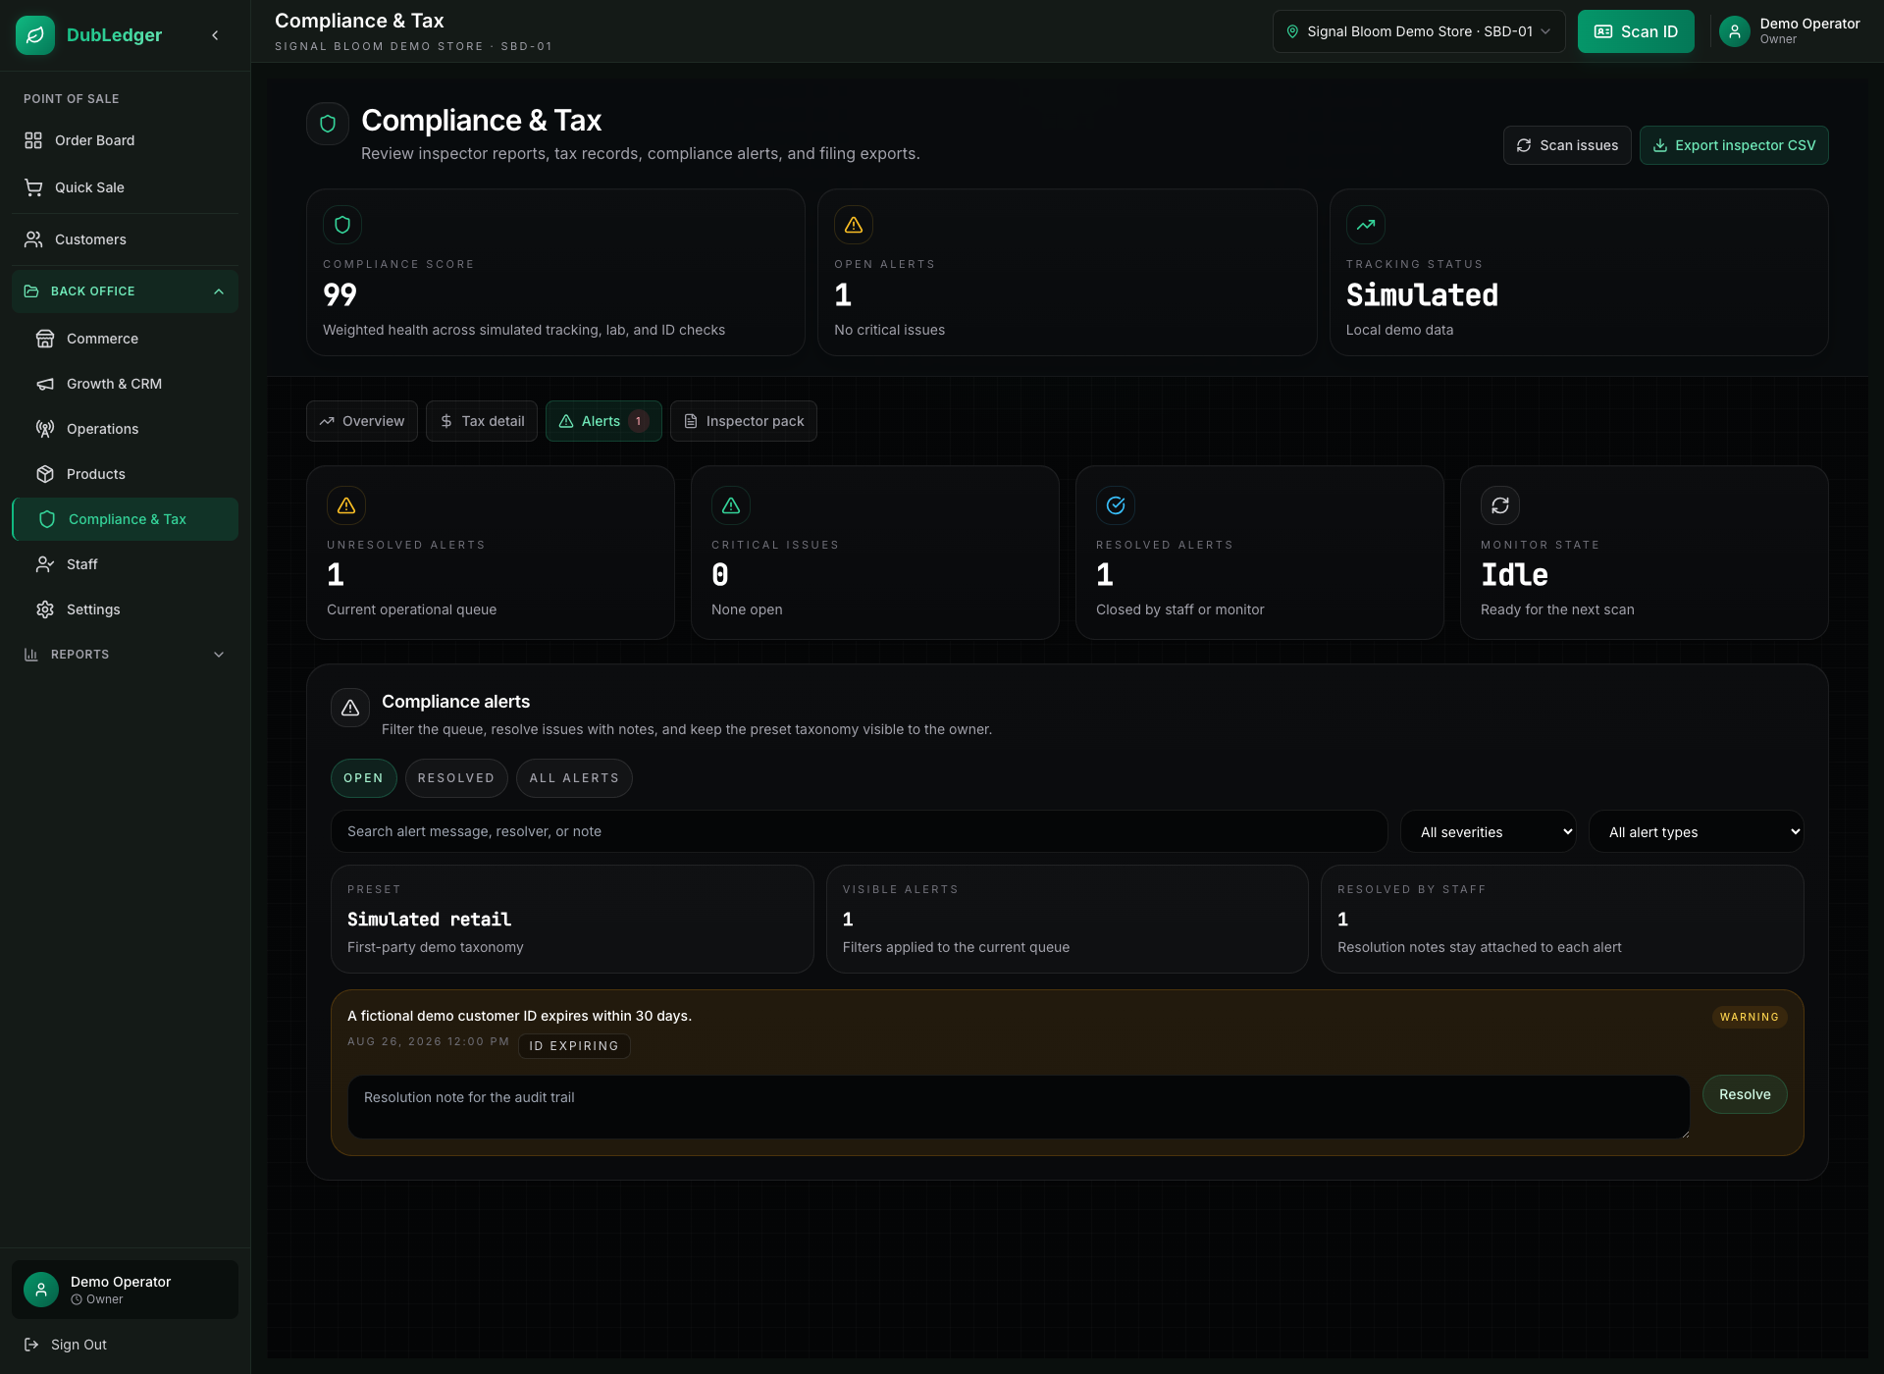Click the Compliance score shield icon
This screenshot has height=1374, width=1884.
coord(342,225)
